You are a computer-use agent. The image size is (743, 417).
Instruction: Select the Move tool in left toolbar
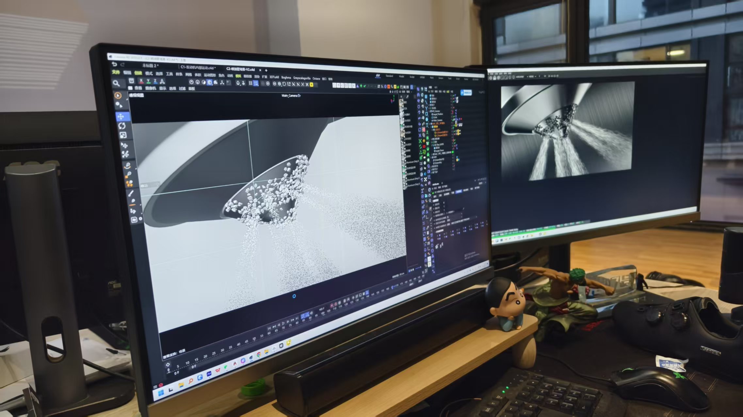pyautogui.click(x=121, y=116)
